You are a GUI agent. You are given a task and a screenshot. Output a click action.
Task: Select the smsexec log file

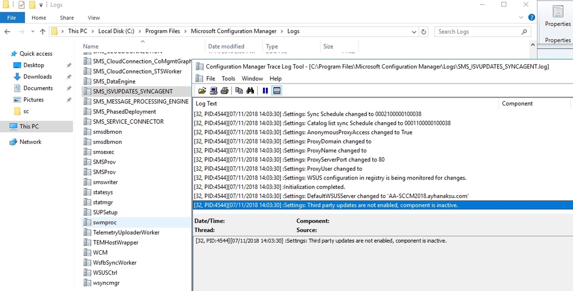tap(104, 152)
